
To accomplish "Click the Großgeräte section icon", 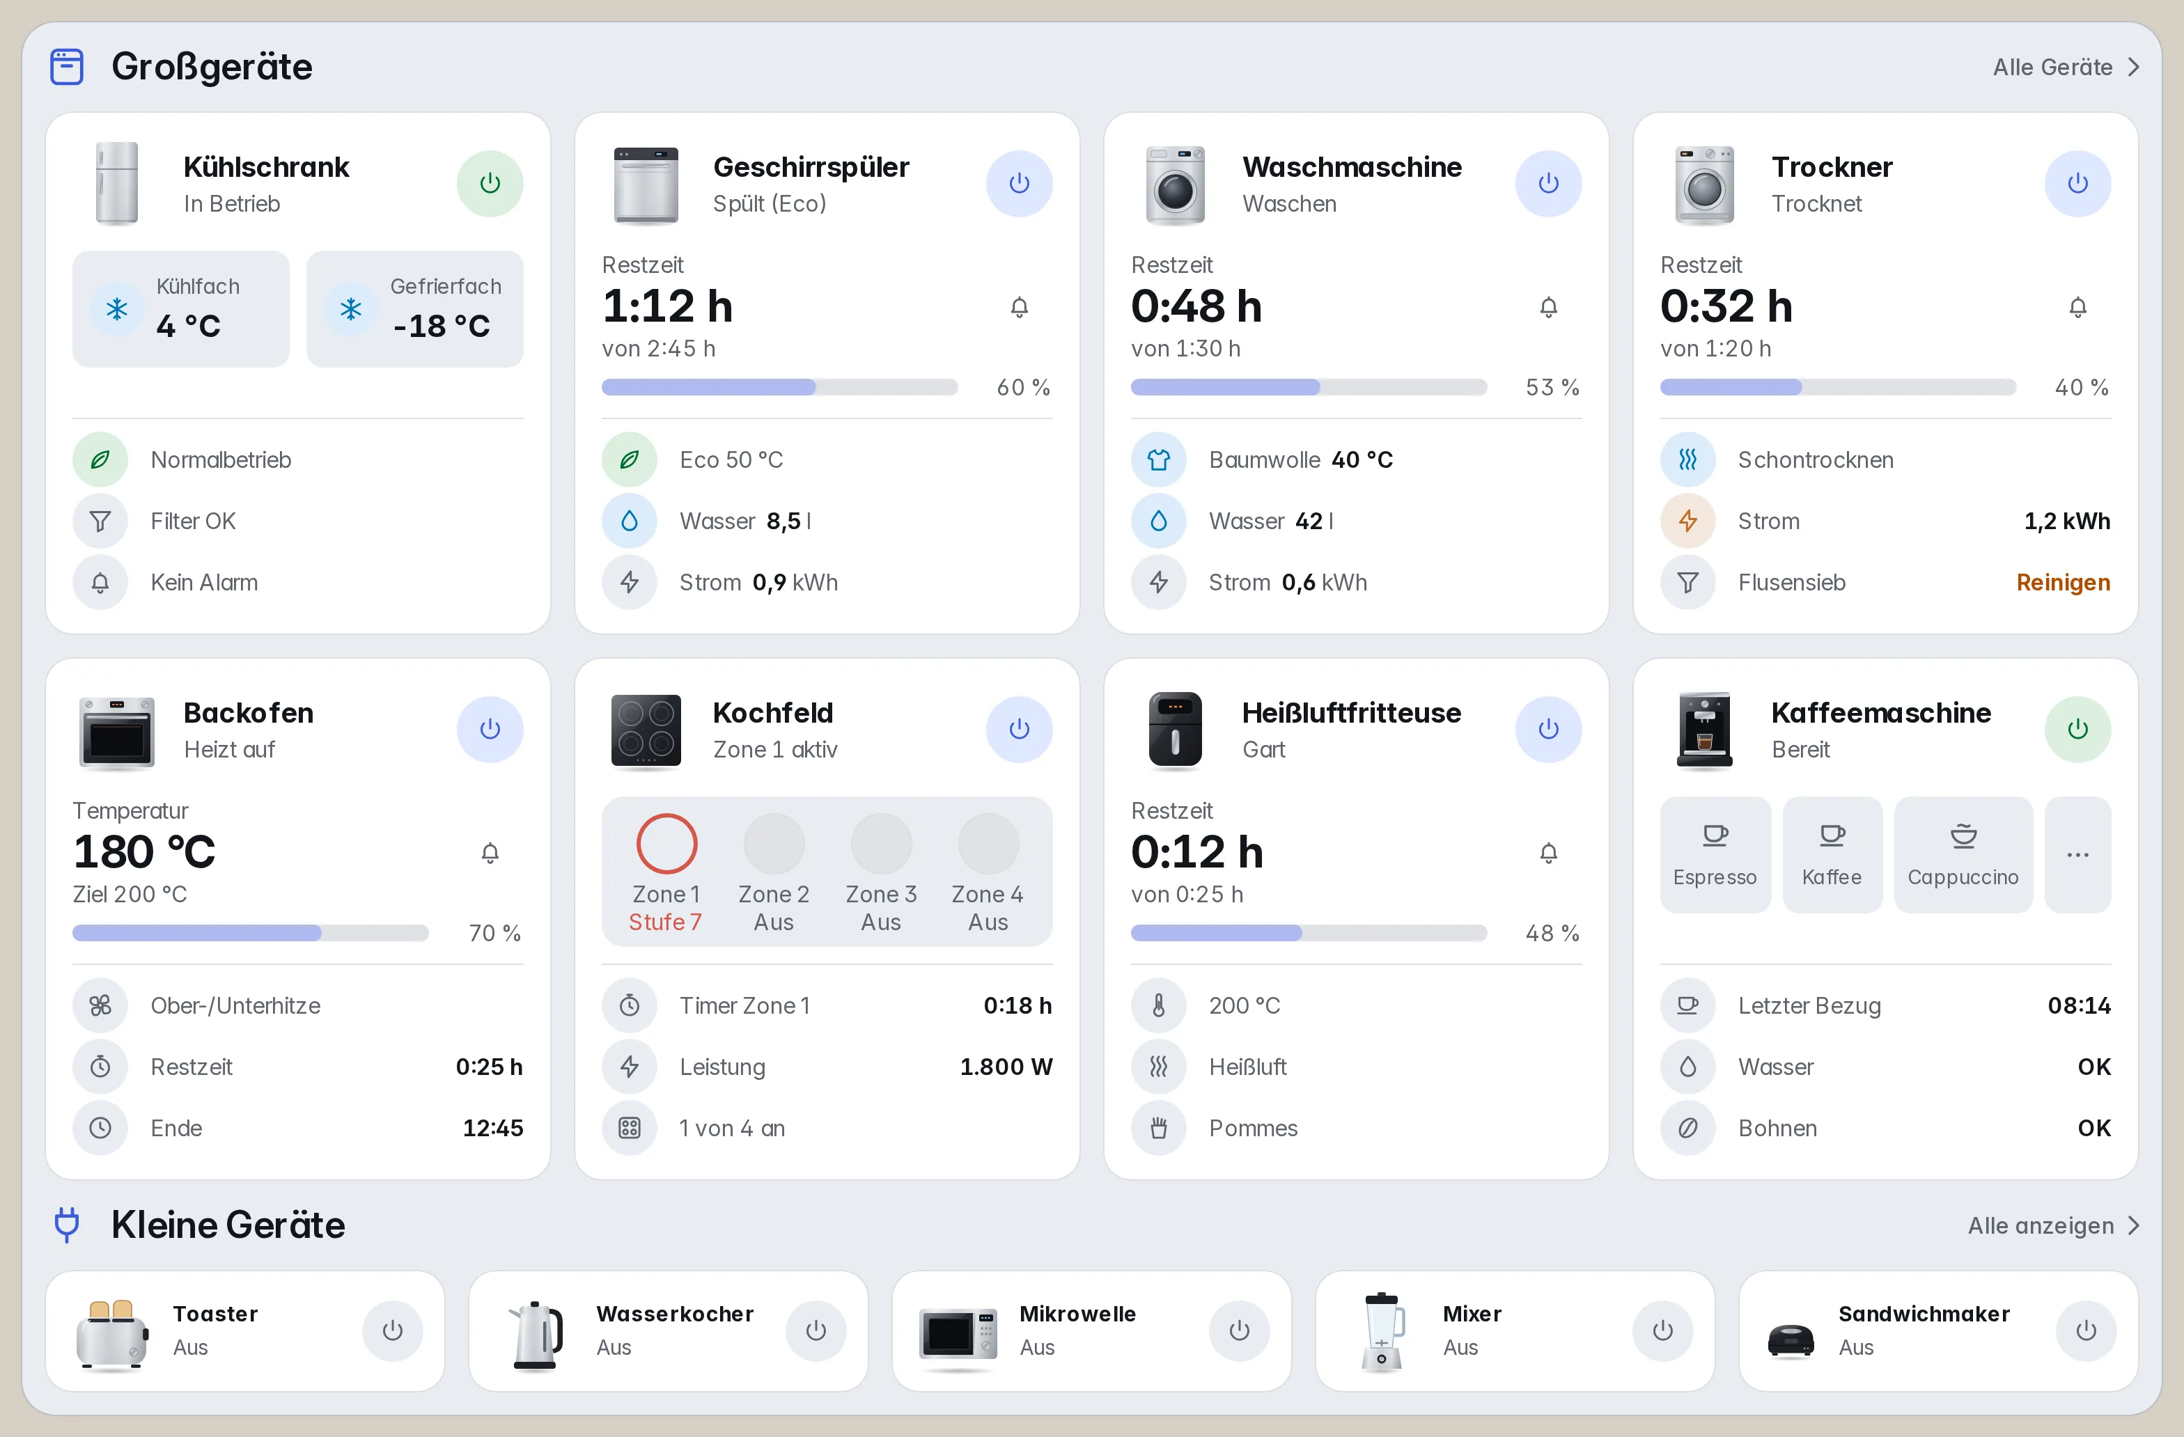I will [x=67, y=67].
